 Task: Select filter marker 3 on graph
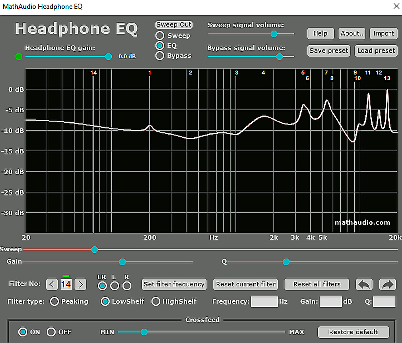coord(236,73)
